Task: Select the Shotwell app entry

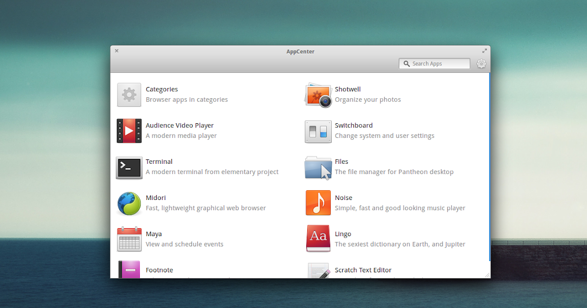Action: (x=348, y=89)
